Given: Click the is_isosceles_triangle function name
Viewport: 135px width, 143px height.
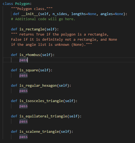Looking at the screenshot, I should [41, 101].
